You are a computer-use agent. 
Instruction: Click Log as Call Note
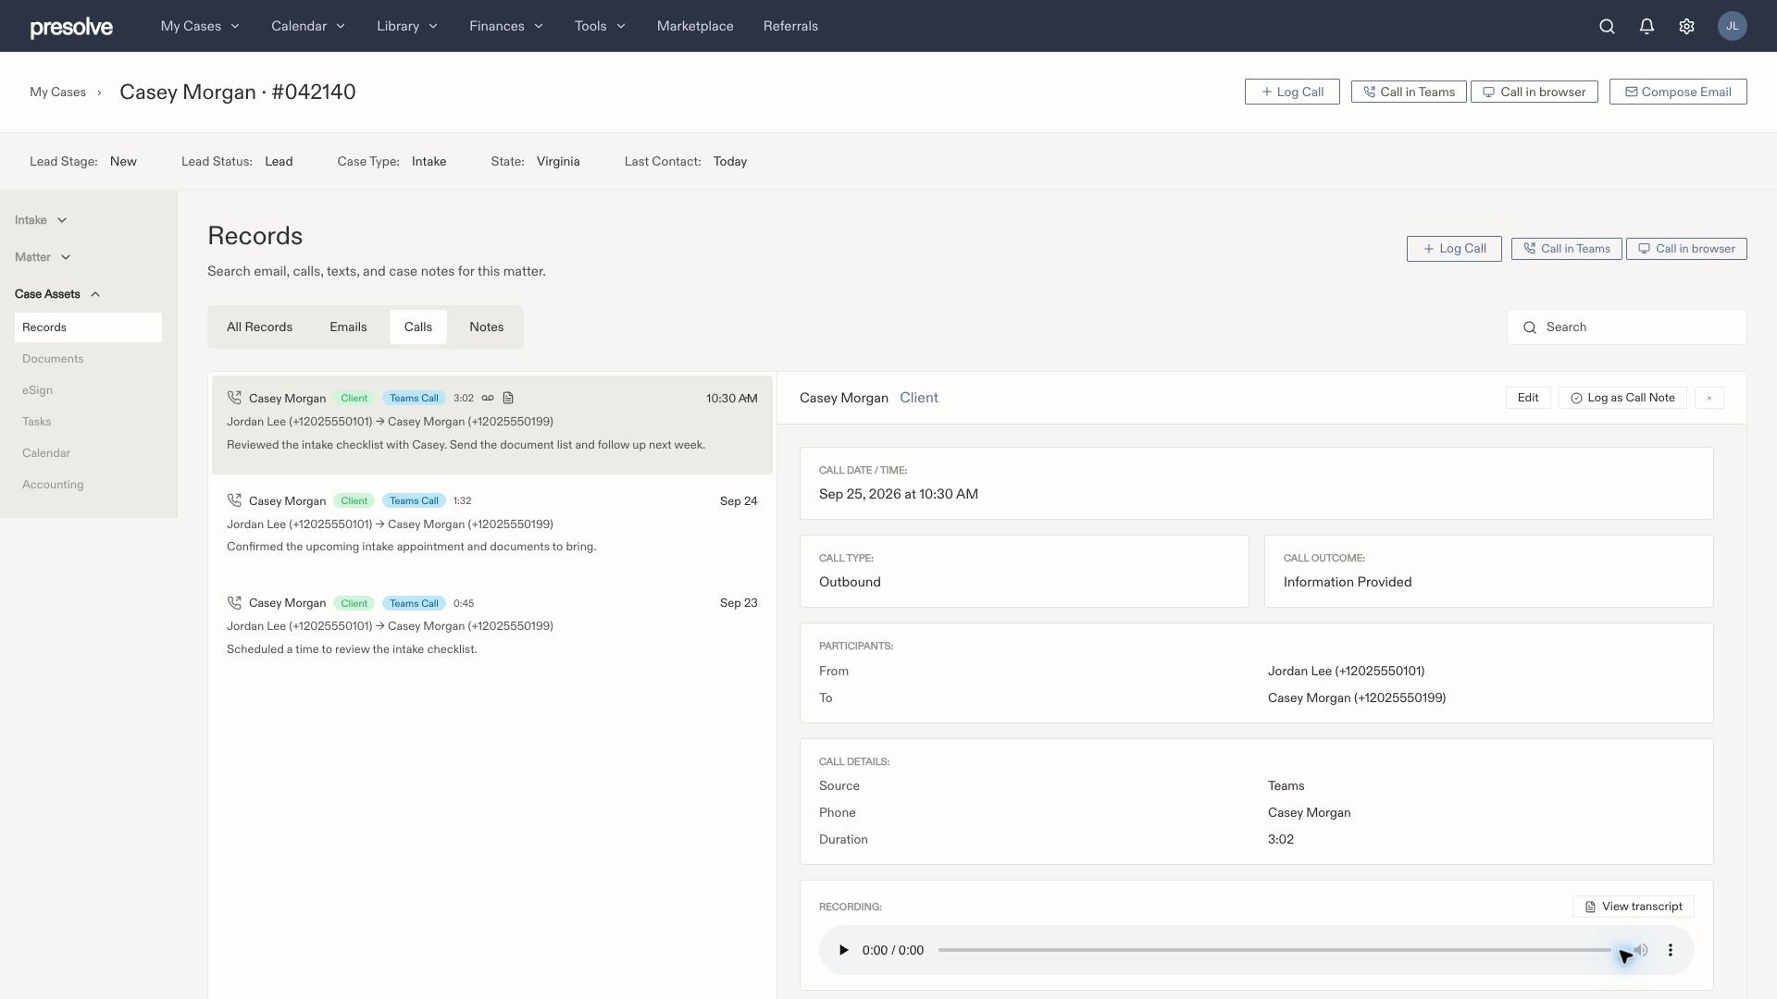1622,398
